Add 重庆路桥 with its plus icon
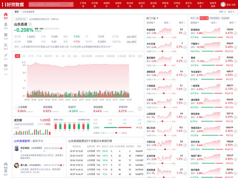This screenshot has width=238, height=178. 185,61
